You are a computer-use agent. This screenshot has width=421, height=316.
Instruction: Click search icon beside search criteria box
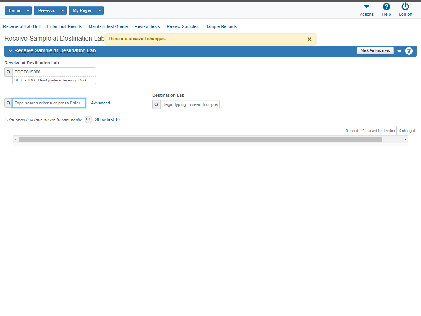(x=8, y=103)
